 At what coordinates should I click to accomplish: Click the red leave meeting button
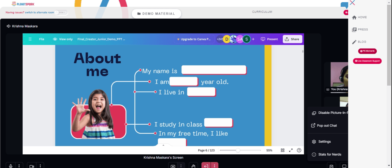206,166
